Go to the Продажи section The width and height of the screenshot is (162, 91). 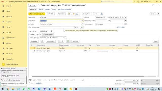pos(9,16)
